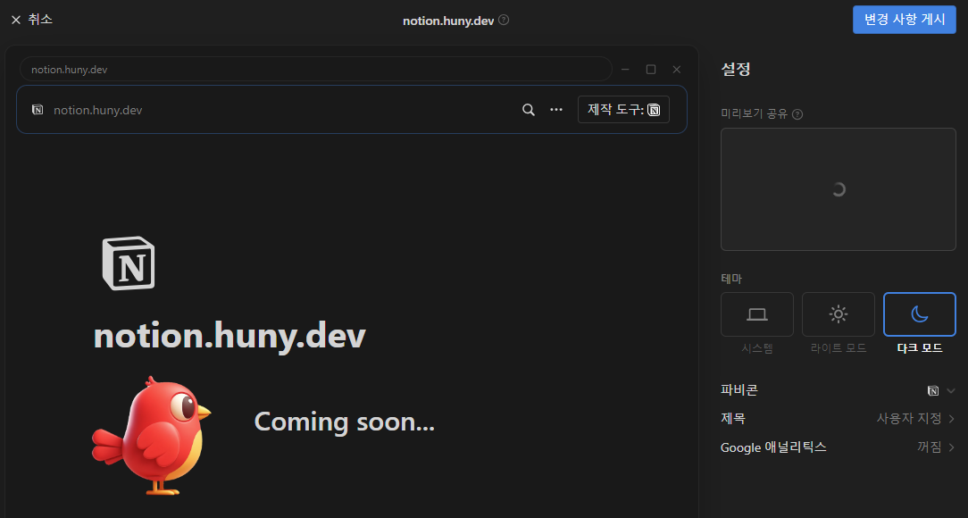
Task: Select the 다크 모드 theme
Action: click(x=919, y=314)
